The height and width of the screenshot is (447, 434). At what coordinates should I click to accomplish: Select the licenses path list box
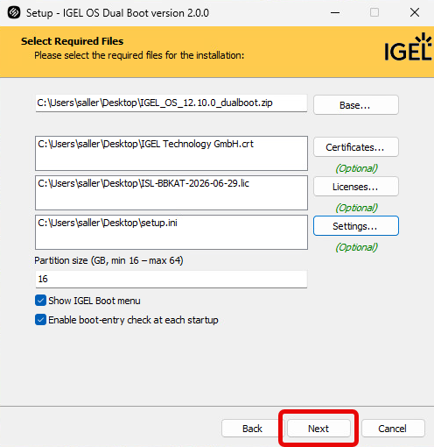[x=171, y=193]
